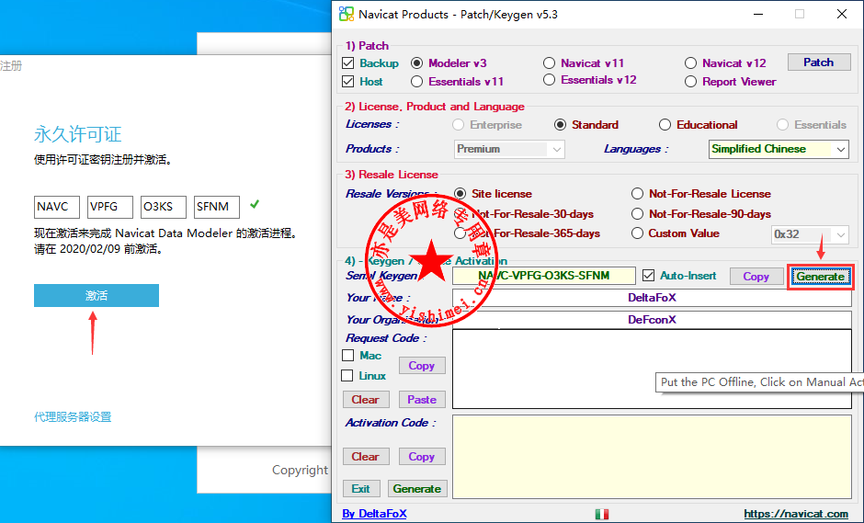Choose the Navicat v11 radio button
The width and height of the screenshot is (864, 523).
pos(549,63)
